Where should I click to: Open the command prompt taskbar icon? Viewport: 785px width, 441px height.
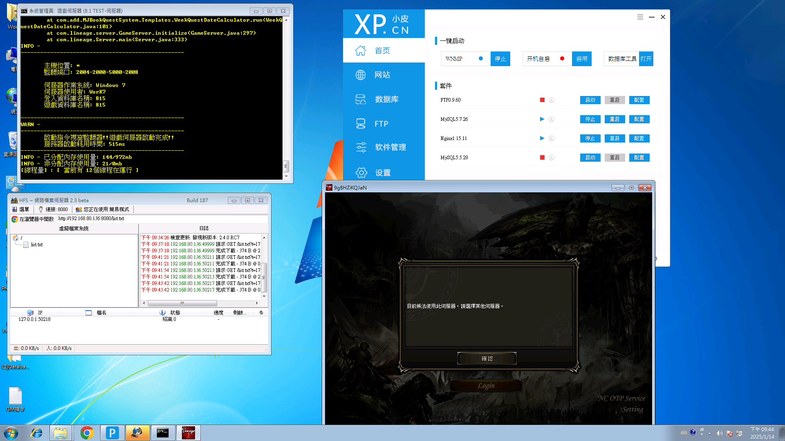click(x=163, y=433)
